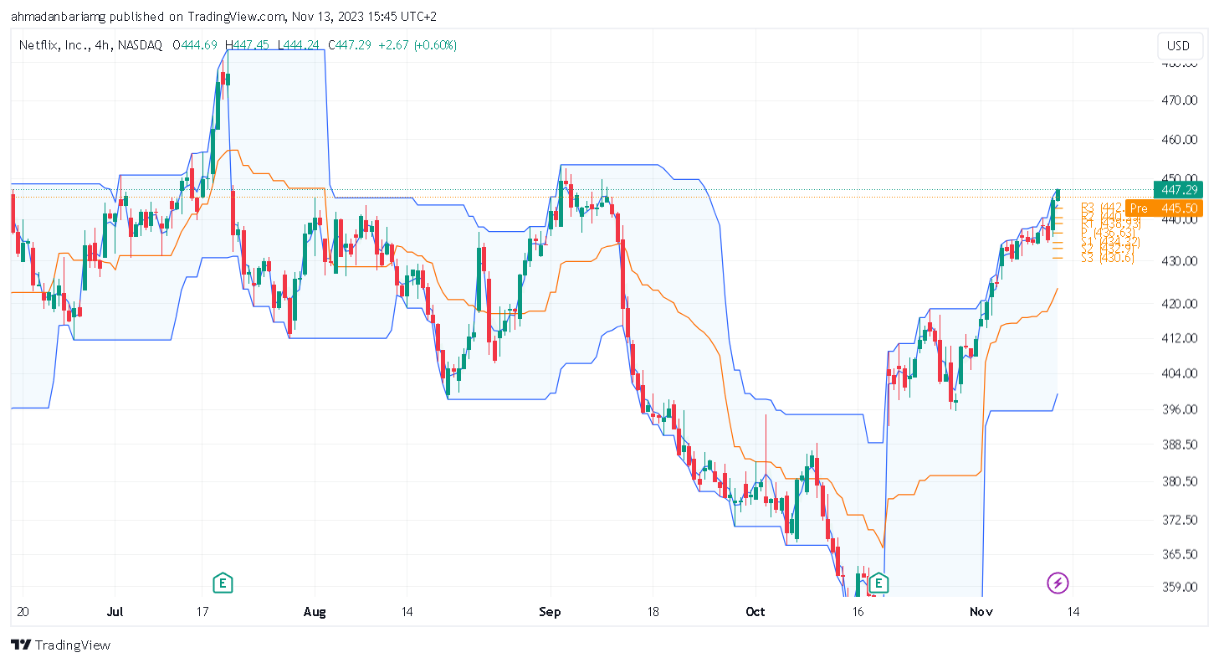The height and width of the screenshot is (663, 1219).
Task: Click the '14' date label following Nov
Action: (x=1072, y=612)
